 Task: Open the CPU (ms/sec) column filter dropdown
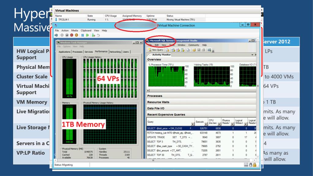pyautogui.click(x=219, y=124)
